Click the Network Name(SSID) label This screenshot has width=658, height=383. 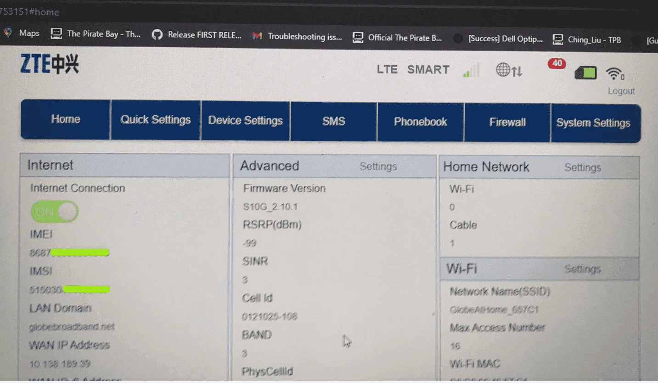(500, 291)
